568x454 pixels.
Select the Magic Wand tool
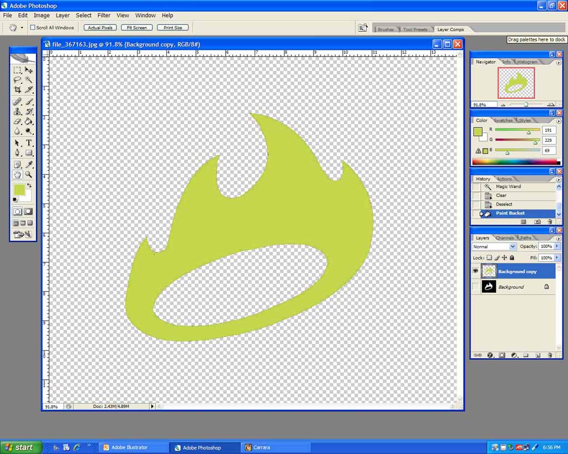point(29,80)
